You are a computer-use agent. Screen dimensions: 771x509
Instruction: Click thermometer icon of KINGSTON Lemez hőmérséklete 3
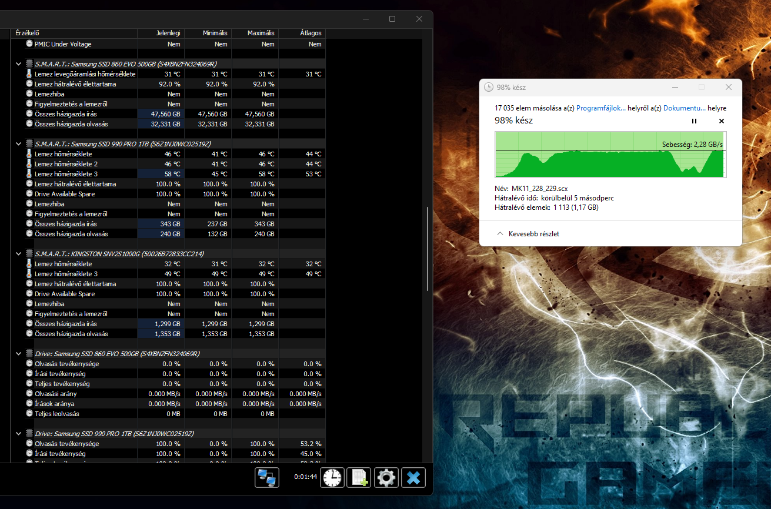click(x=30, y=274)
